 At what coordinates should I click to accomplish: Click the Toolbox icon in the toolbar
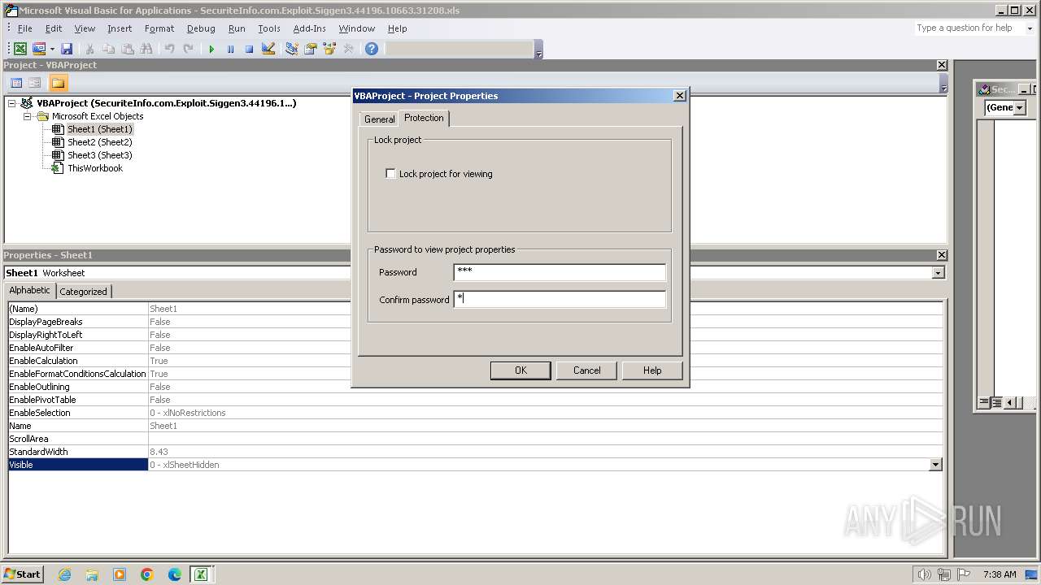coord(348,49)
